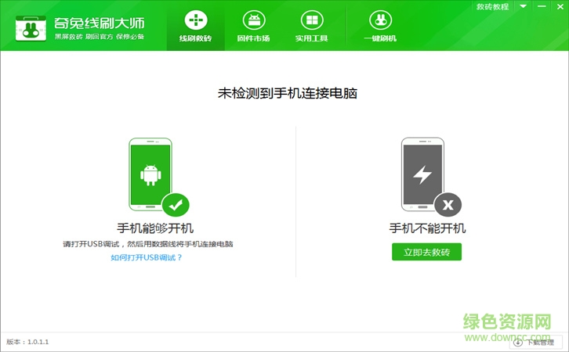Open the 实用工具 tab
569x352 pixels.
click(x=312, y=26)
